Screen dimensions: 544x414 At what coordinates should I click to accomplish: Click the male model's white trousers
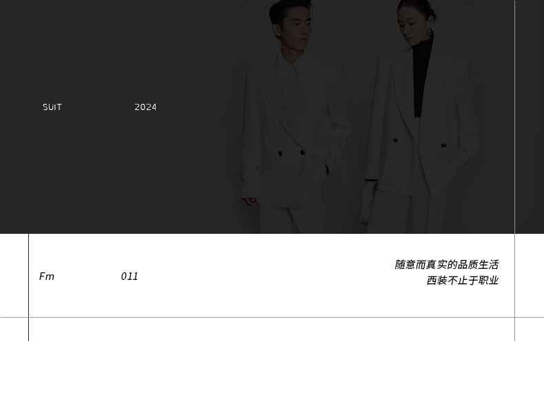click(x=291, y=220)
